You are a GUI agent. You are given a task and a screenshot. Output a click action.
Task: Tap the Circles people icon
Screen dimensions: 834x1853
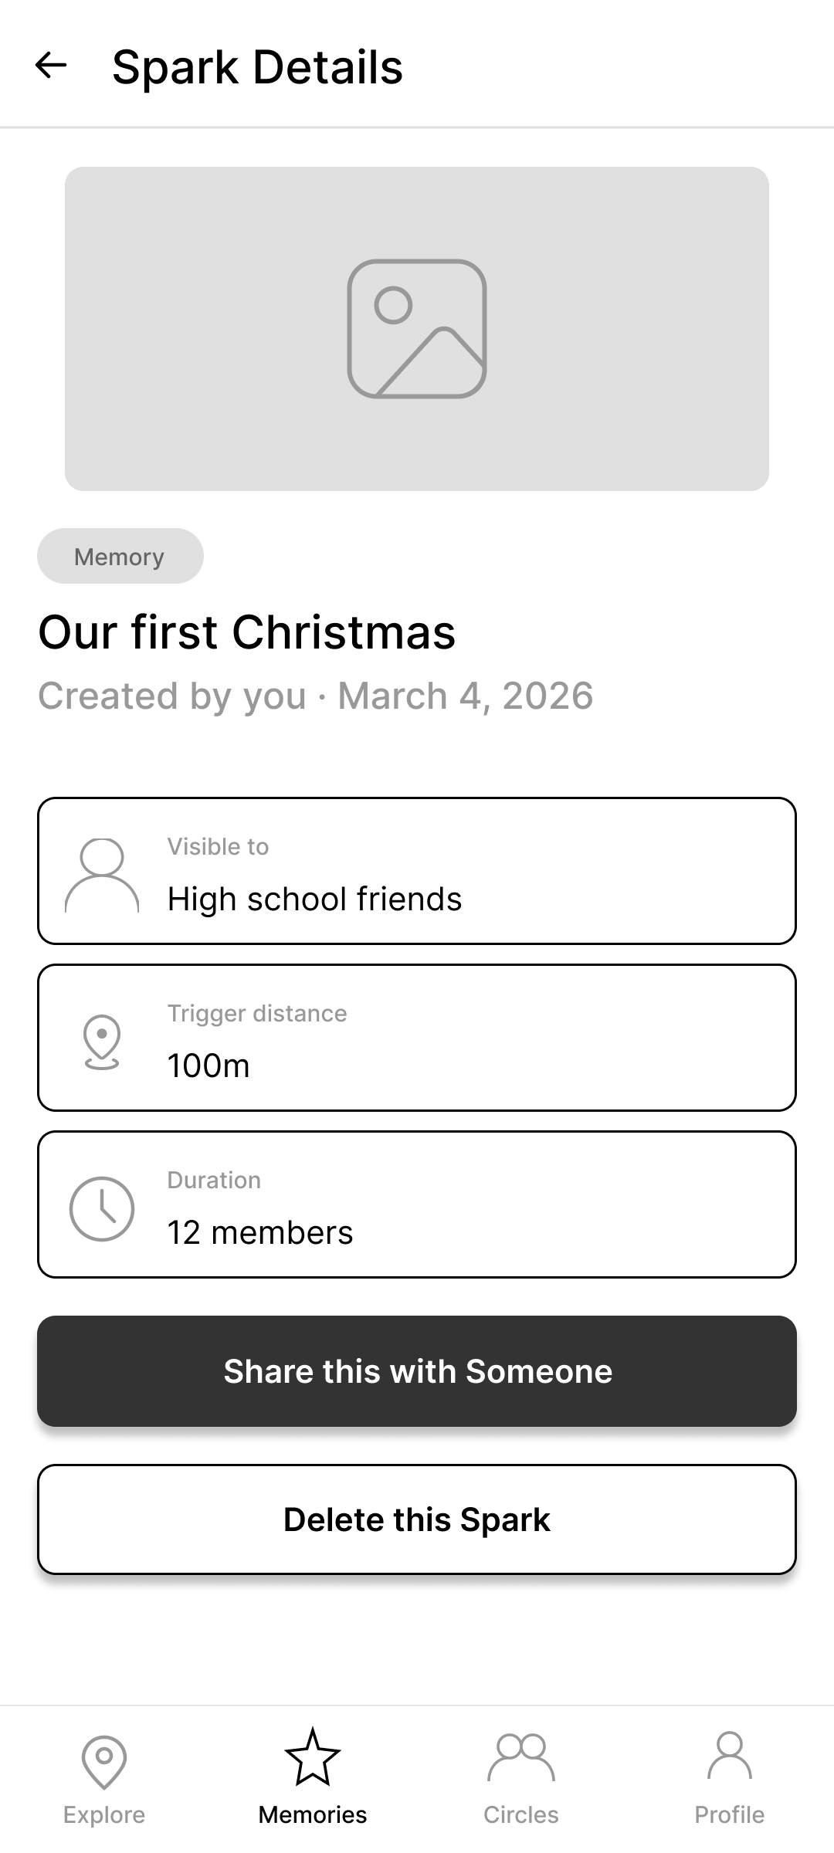(x=521, y=1758)
